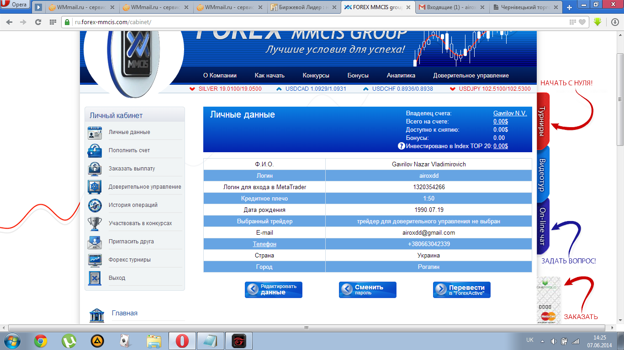Image resolution: width=624 pixels, height=350 pixels.
Task: Click the История операций sidebar icon
Action: pos(95,205)
